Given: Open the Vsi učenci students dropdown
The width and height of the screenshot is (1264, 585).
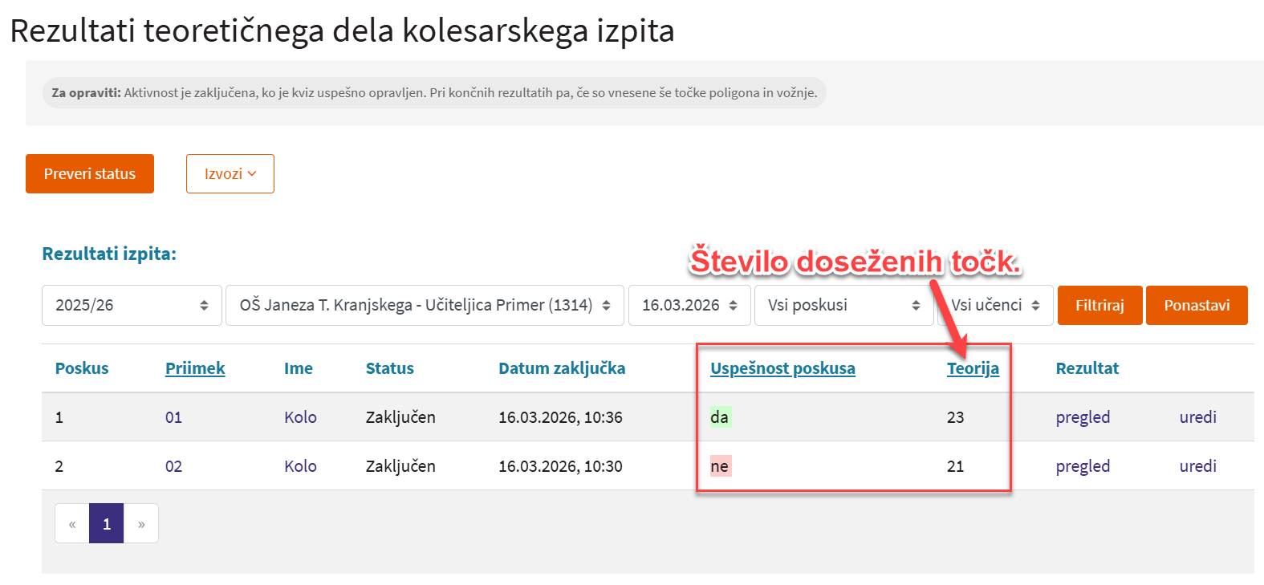Looking at the screenshot, I should pos(996,306).
